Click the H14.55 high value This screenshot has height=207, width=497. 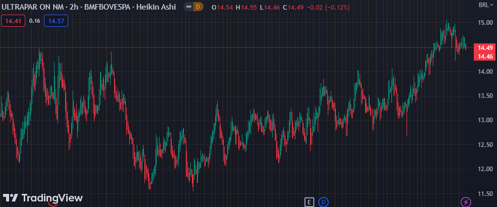[x=246, y=7]
